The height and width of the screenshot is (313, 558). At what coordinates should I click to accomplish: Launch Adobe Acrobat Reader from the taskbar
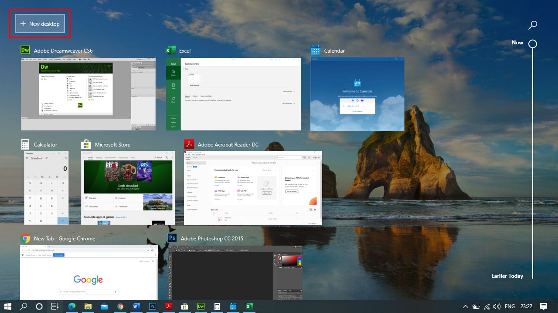[168, 306]
